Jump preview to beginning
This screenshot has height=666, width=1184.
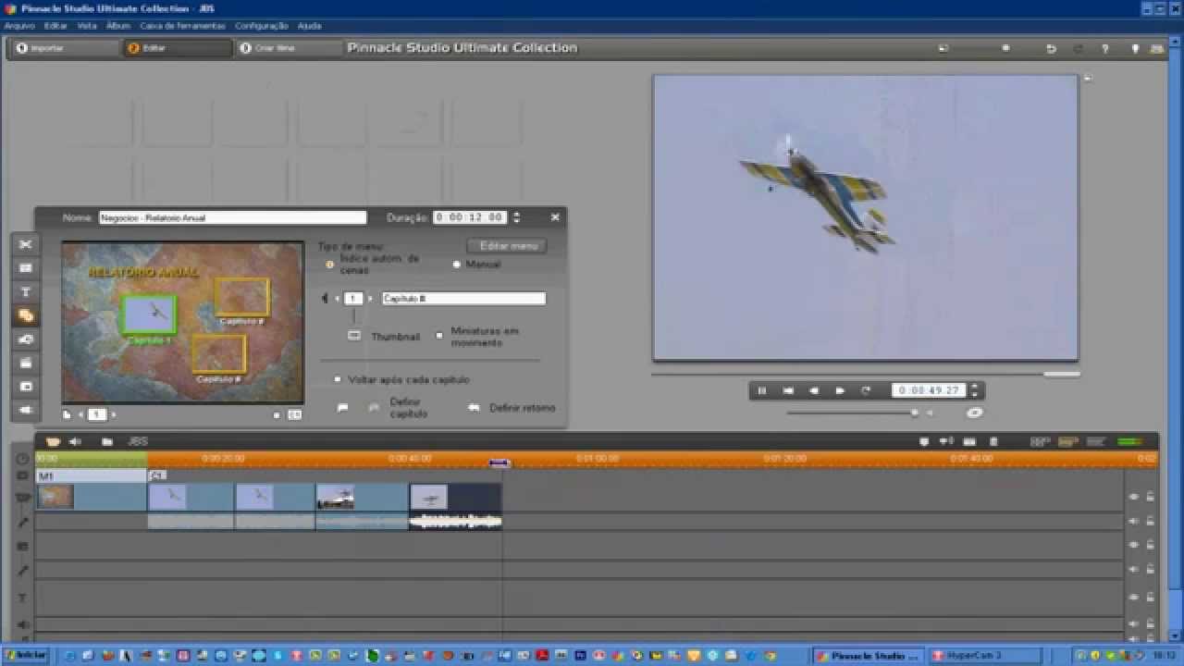(x=788, y=390)
